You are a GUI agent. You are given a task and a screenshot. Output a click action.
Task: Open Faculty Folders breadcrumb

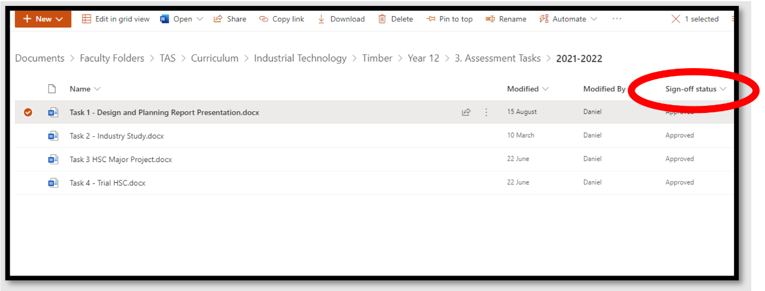point(112,58)
